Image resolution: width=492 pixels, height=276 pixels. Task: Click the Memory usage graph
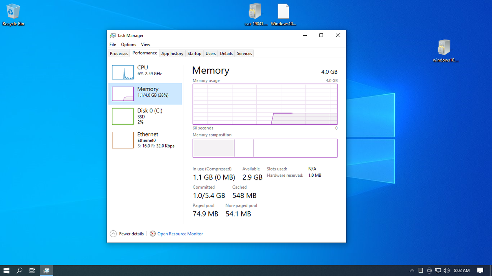pyautogui.click(x=265, y=104)
